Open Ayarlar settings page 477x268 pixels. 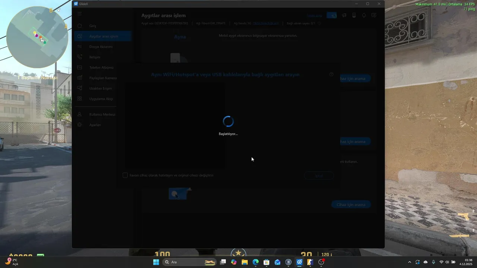point(102,125)
